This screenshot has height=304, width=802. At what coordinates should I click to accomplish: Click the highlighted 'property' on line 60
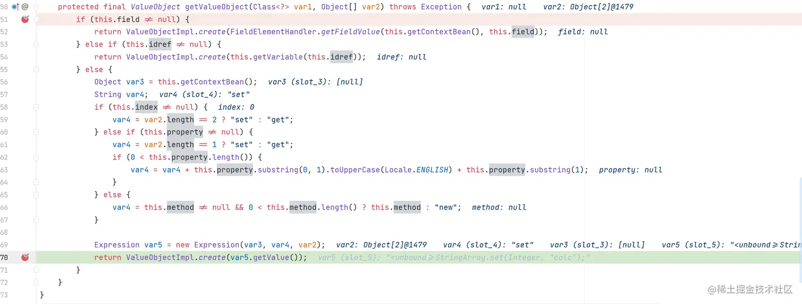185,132
